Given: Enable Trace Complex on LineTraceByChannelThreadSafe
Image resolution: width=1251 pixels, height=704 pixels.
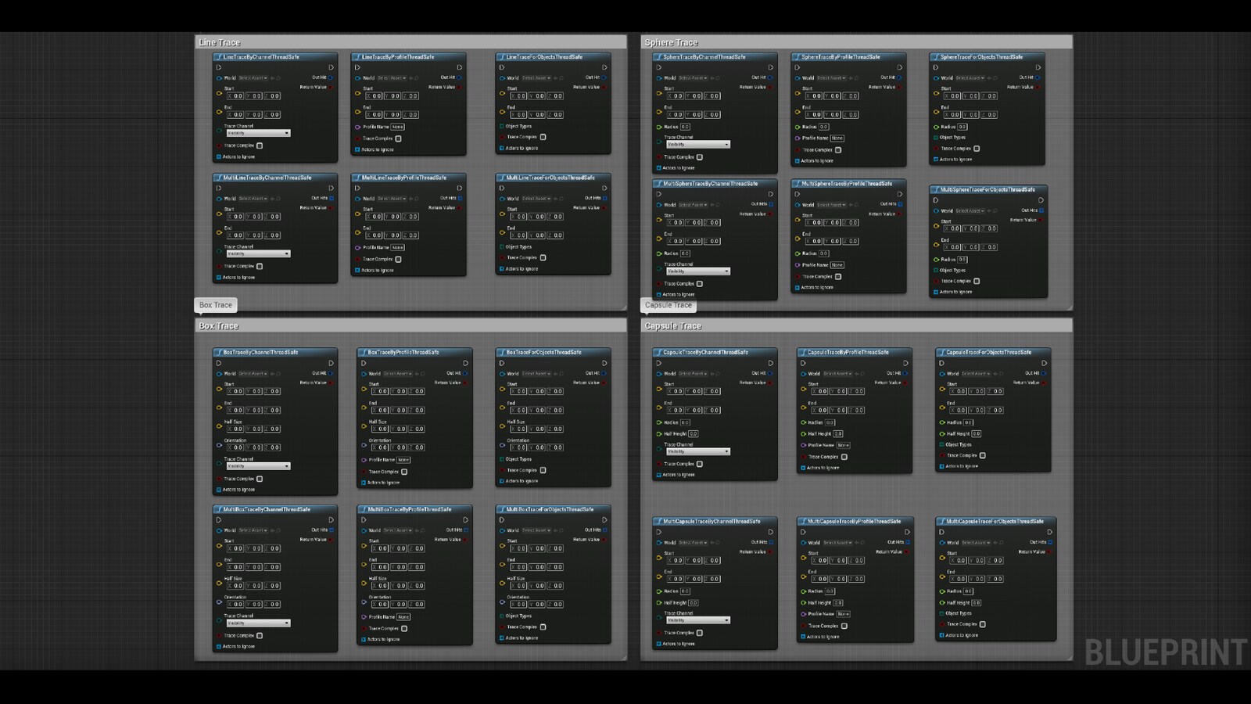Looking at the screenshot, I should 260,145.
